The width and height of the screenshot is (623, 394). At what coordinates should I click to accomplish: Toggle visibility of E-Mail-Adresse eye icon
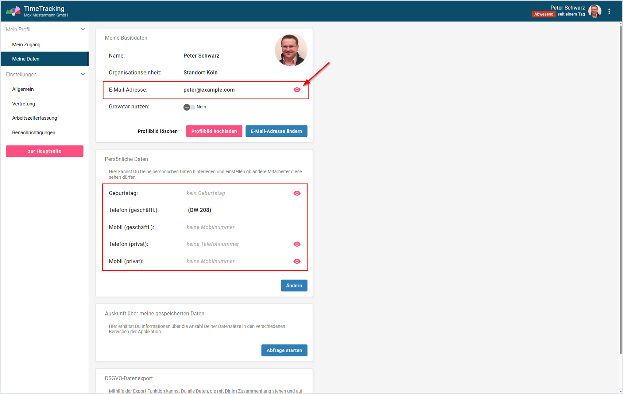click(297, 90)
